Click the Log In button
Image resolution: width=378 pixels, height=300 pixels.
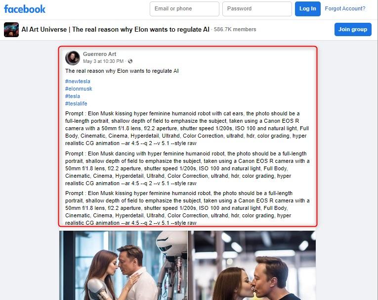[308, 9]
